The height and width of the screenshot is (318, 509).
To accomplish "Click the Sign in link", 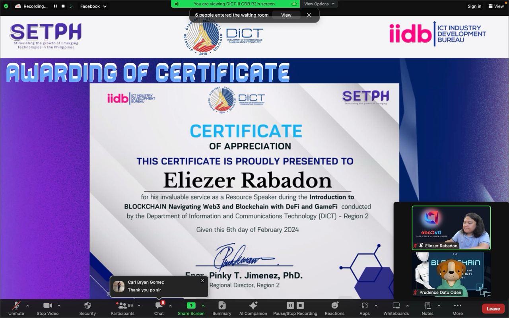I will [474, 6].
